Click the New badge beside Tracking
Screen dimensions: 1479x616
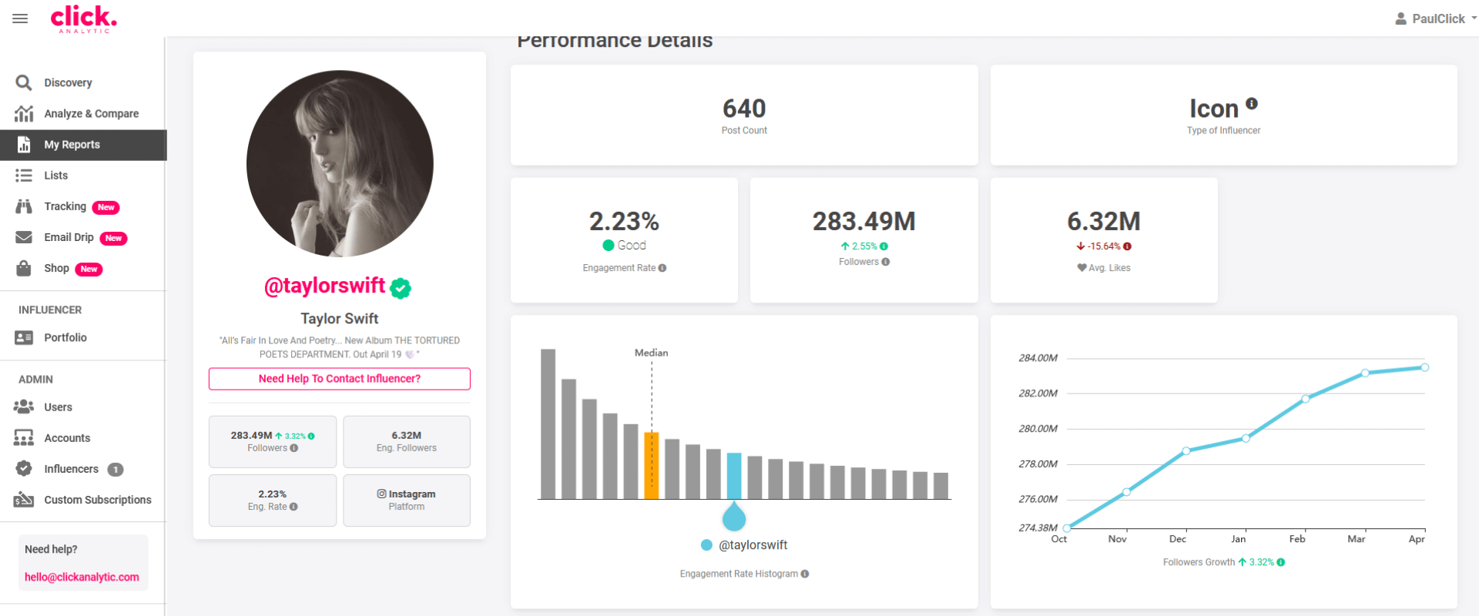click(106, 207)
